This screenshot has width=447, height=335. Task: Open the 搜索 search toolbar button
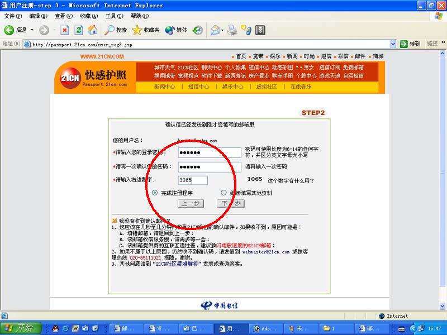point(115,30)
